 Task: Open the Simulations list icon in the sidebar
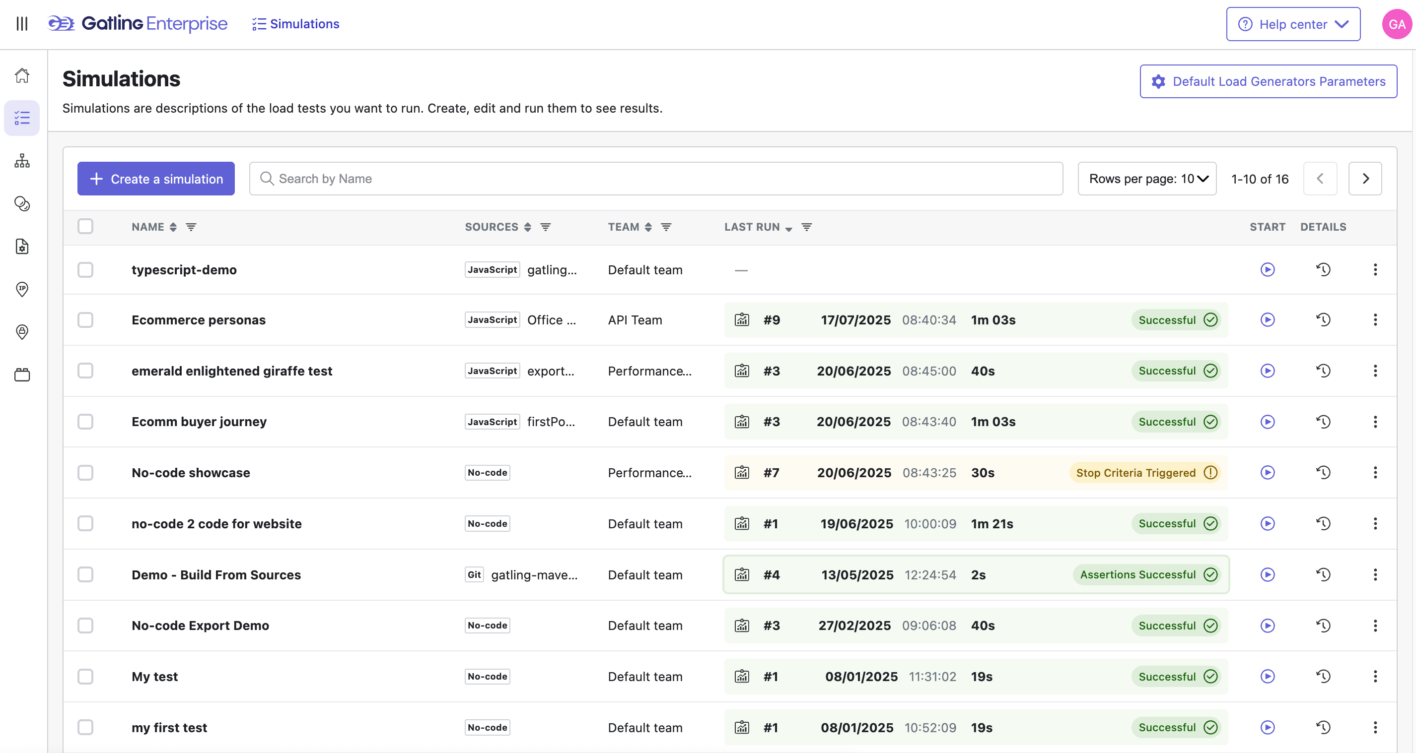[x=22, y=118]
